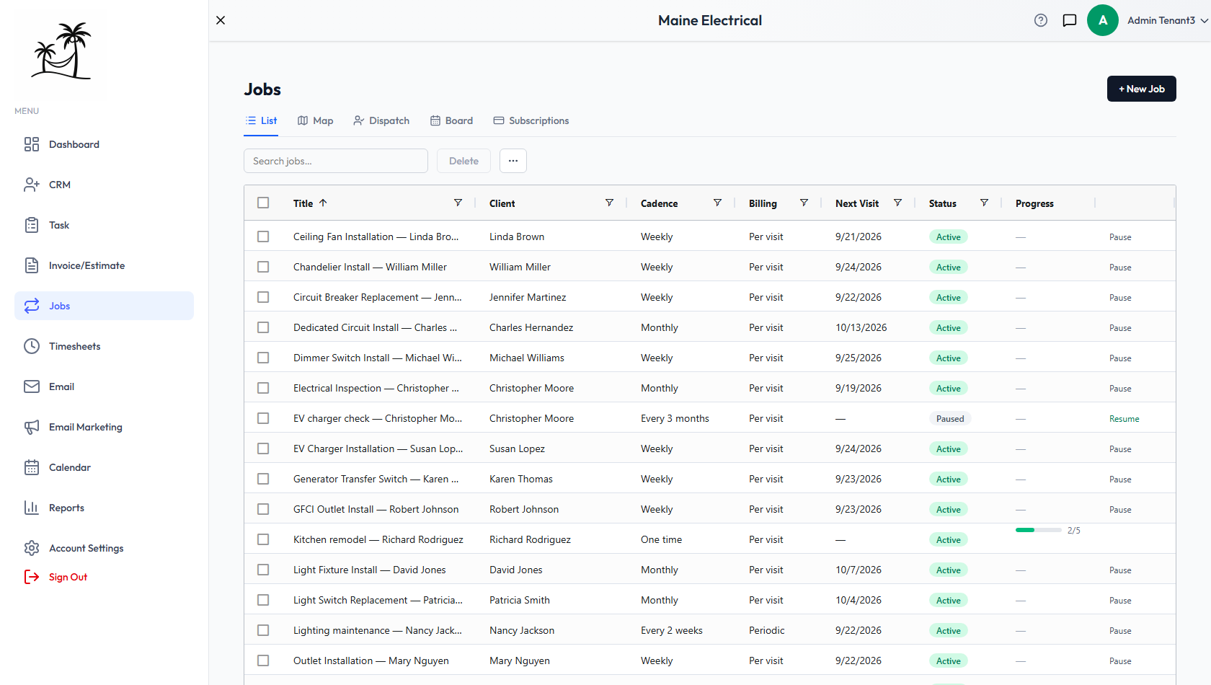The image size is (1211, 685).
Task: Pause the Lighting maintenance job
Action: click(1120, 631)
